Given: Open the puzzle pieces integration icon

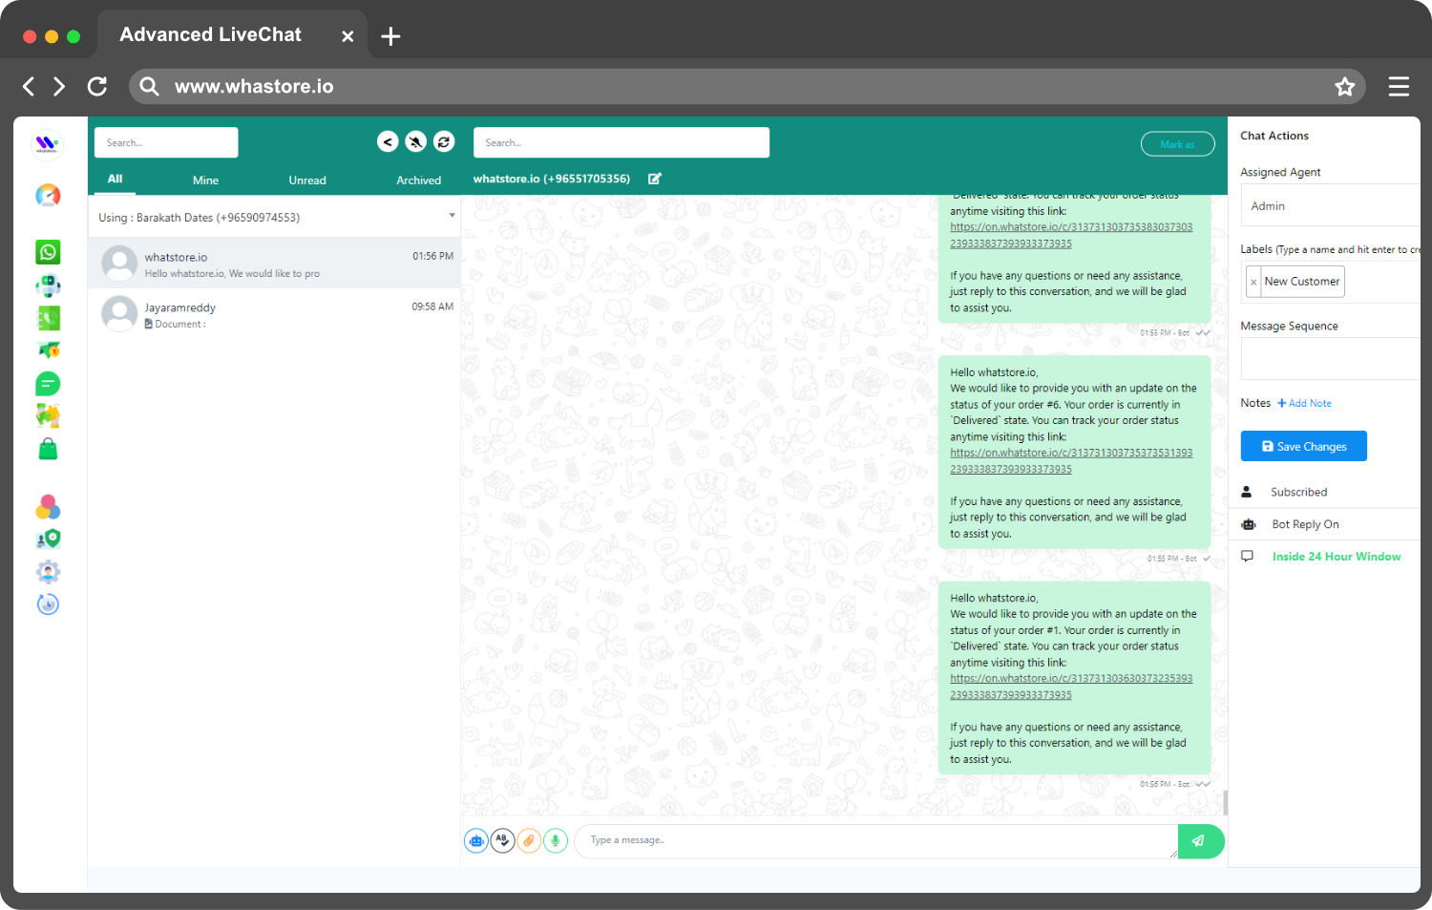Looking at the screenshot, I should pyautogui.click(x=48, y=415).
